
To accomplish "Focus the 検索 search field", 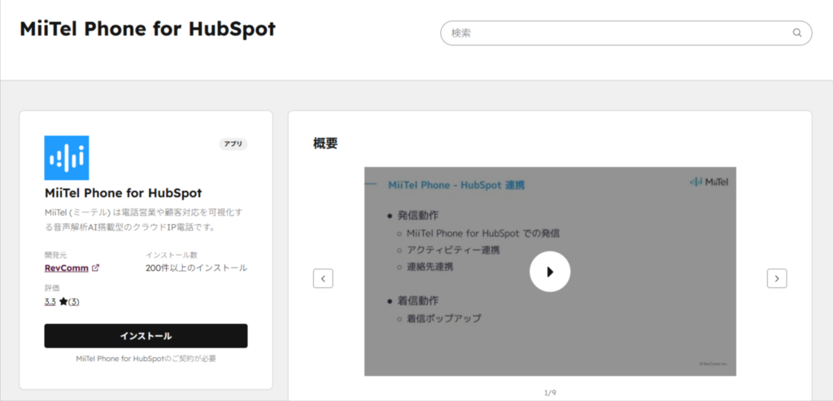I will [626, 33].
